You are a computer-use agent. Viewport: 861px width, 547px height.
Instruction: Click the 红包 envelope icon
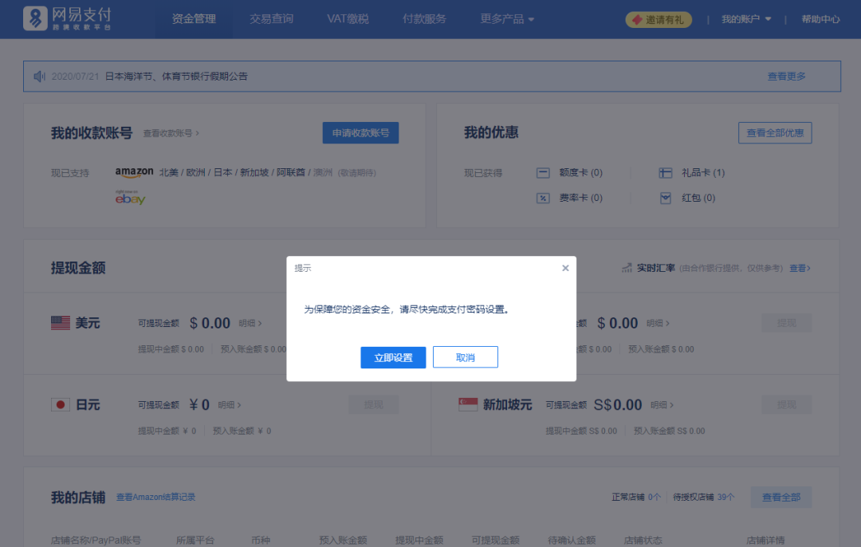665,197
